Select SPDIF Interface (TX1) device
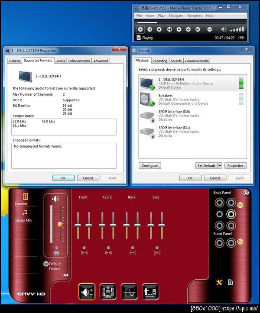The width and height of the screenshot is (260, 313). (192, 132)
